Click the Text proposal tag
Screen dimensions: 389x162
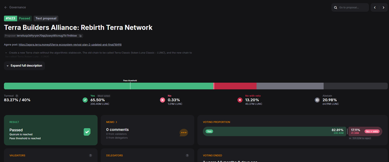point(46,18)
